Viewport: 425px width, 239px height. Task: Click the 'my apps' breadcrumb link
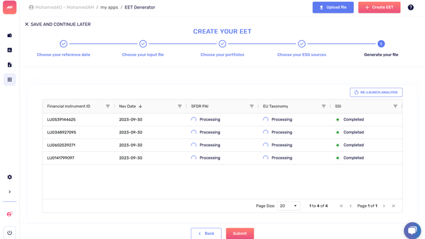coord(109,7)
